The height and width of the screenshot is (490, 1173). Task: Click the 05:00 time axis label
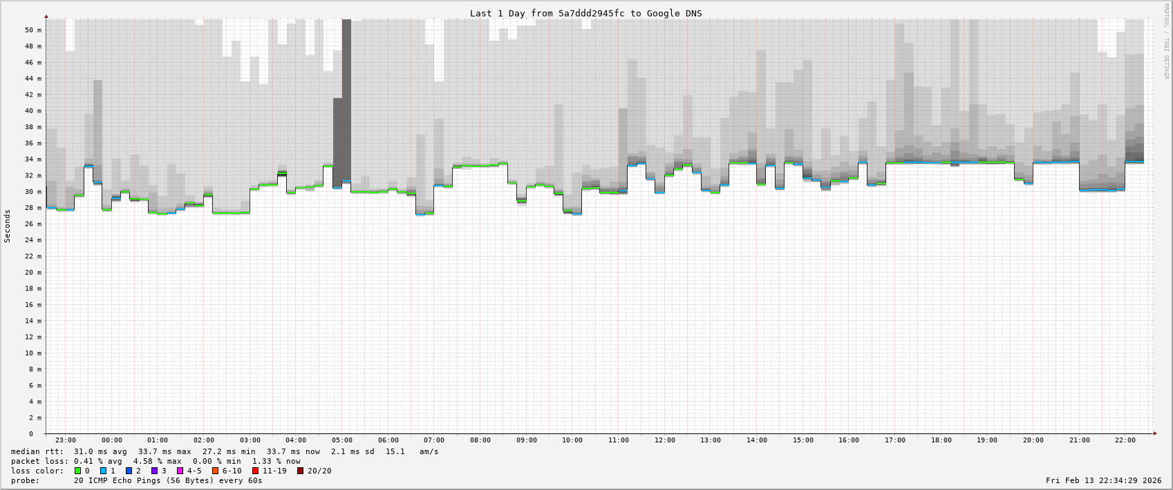pos(342,440)
